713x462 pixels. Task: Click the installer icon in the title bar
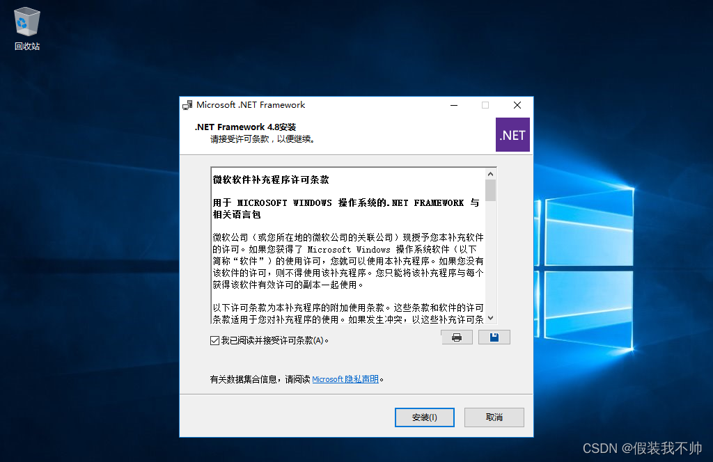[x=188, y=105]
